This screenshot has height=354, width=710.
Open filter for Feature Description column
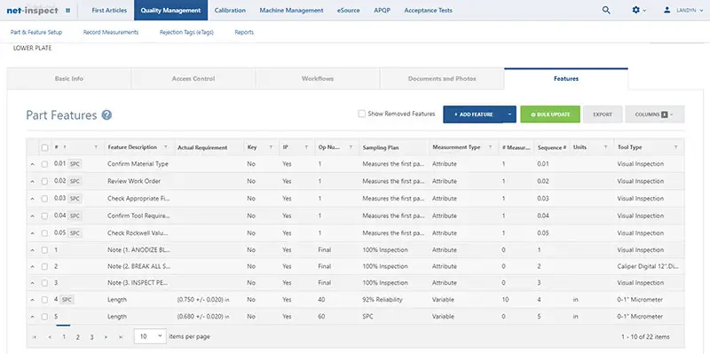(x=165, y=147)
